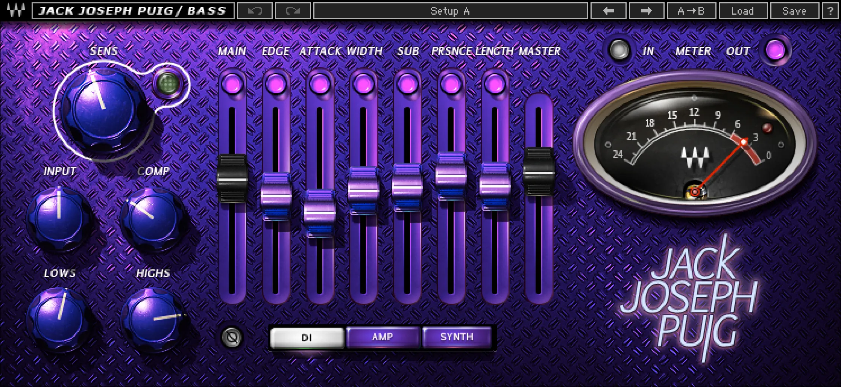The image size is (841, 387).
Task: Select the AMP instrument type
Action: tap(383, 337)
